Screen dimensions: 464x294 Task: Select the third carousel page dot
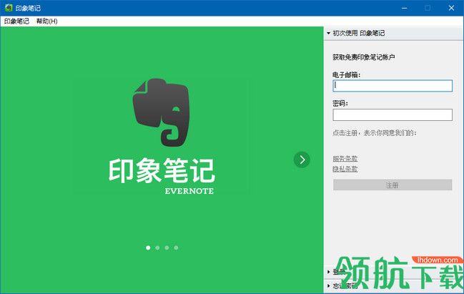tap(167, 248)
